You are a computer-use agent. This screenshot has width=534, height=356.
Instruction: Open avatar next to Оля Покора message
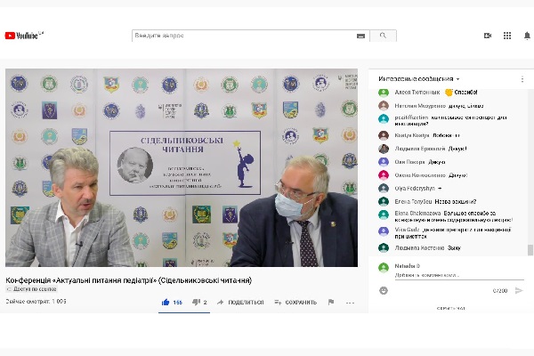point(384,162)
